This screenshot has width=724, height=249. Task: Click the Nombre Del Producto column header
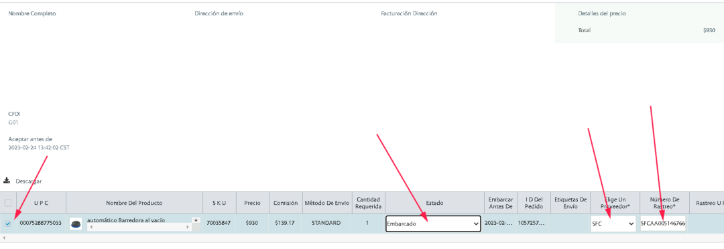pyautogui.click(x=134, y=203)
